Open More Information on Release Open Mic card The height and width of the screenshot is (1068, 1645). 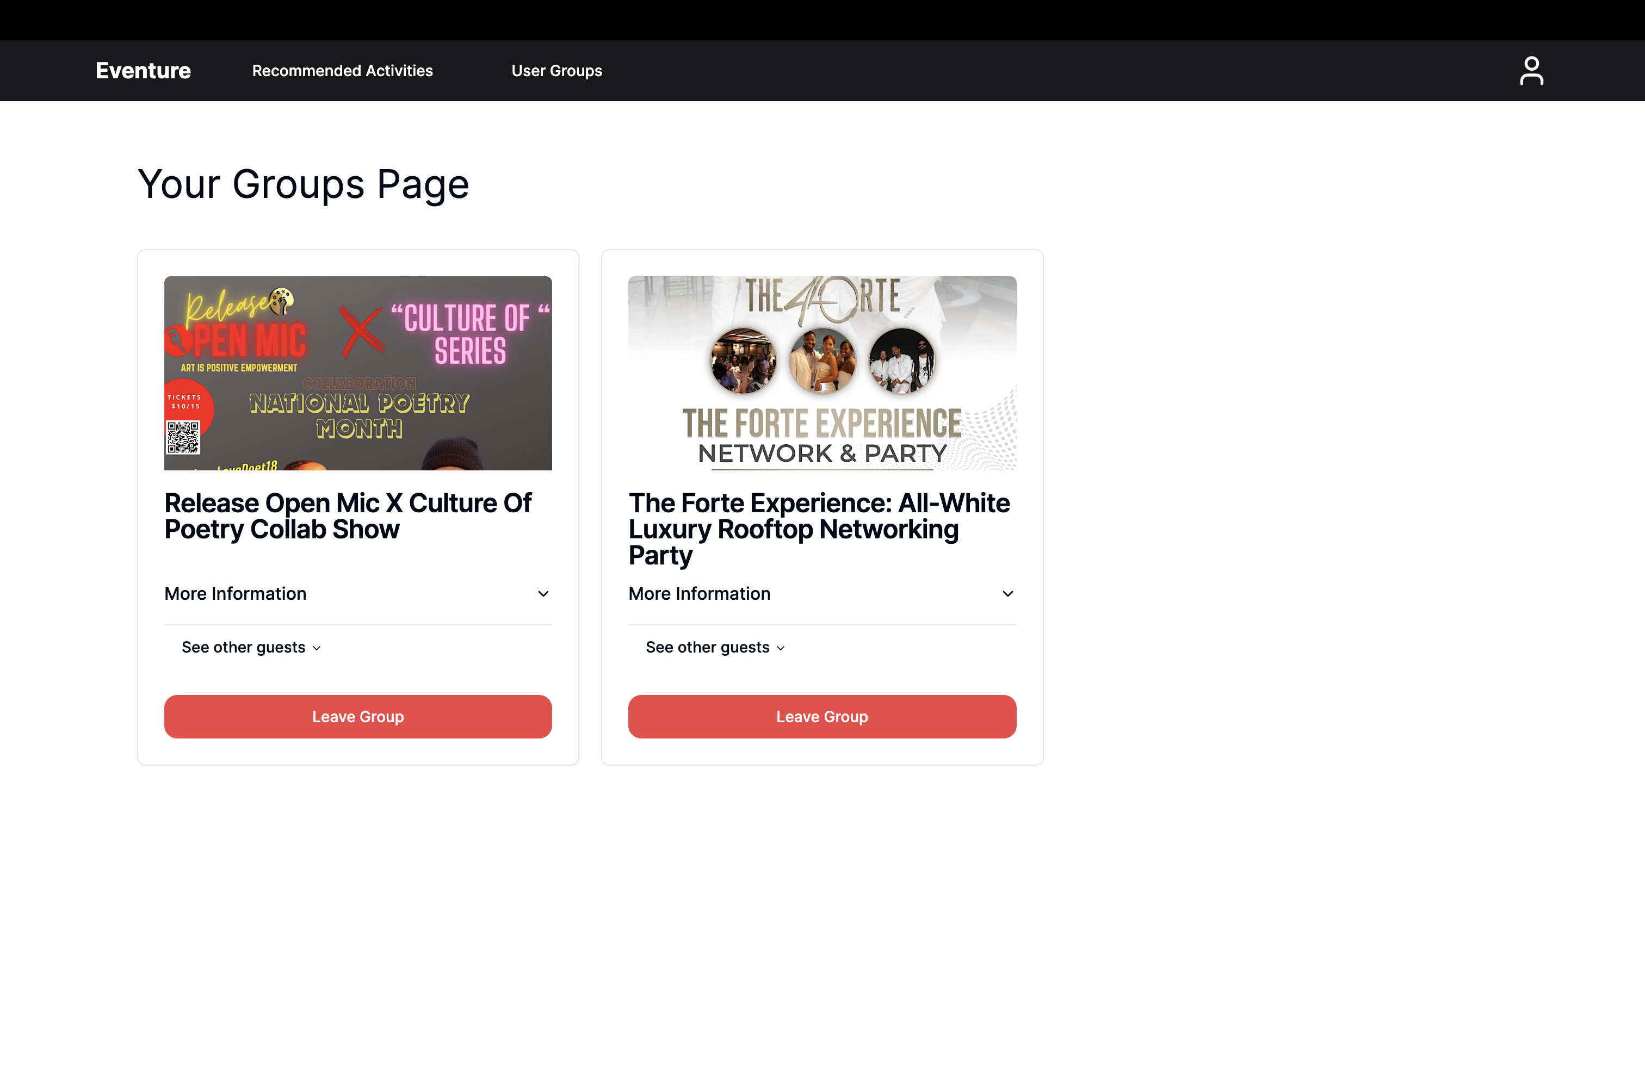[235, 594]
